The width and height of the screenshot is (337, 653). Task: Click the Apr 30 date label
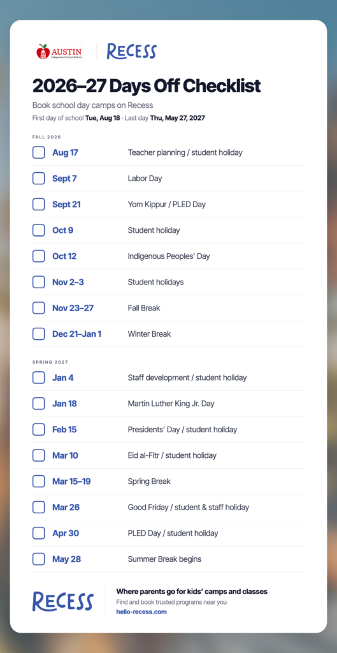point(66,533)
